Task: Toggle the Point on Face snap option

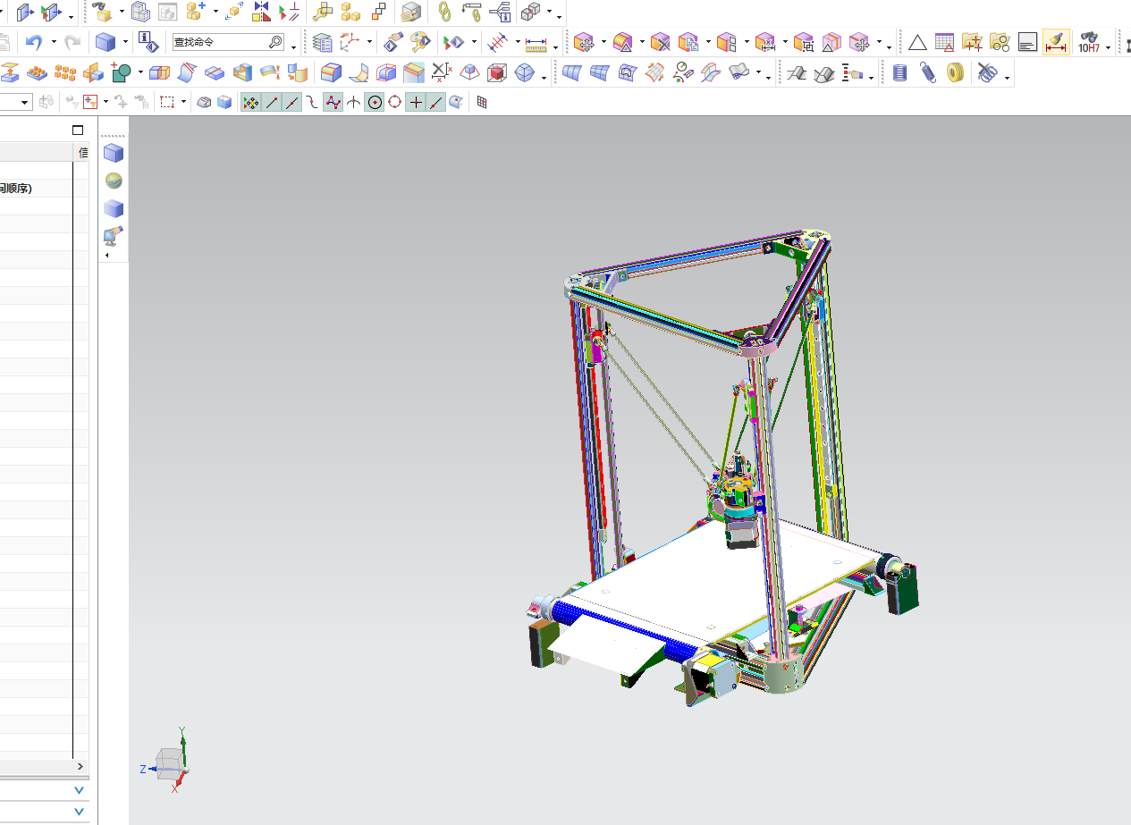Action: pyautogui.click(x=456, y=103)
